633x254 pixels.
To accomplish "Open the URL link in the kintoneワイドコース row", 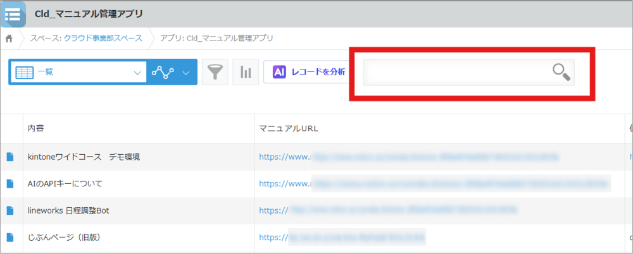I will [409, 157].
